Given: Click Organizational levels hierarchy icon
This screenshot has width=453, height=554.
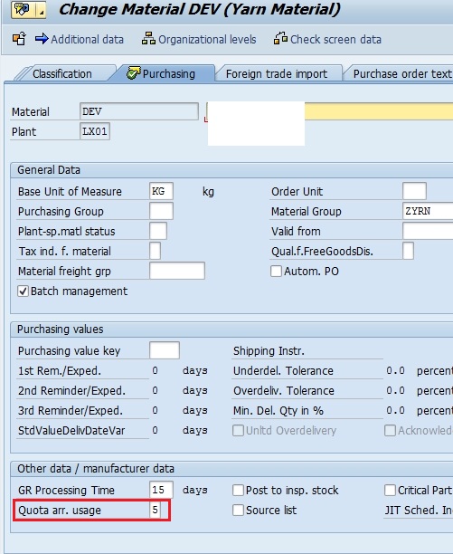Looking at the screenshot, I should point(148,39).
